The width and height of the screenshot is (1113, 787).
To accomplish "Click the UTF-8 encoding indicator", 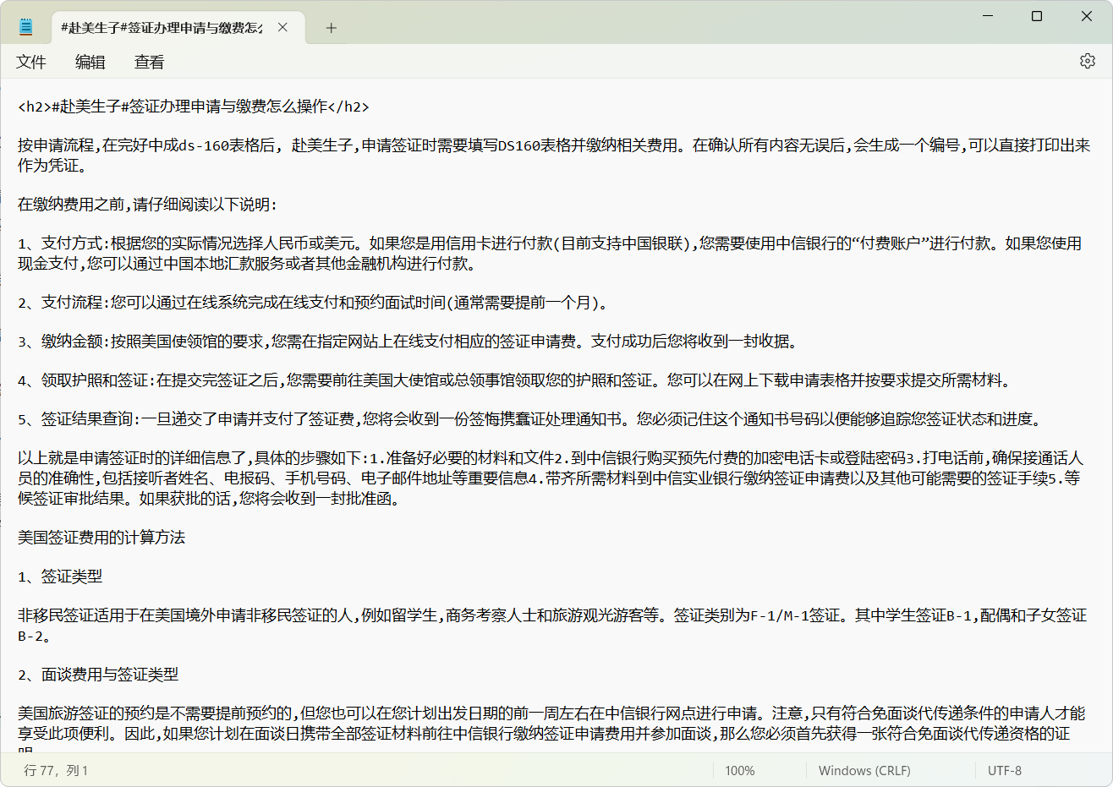I will click(x=1005, y=770).
